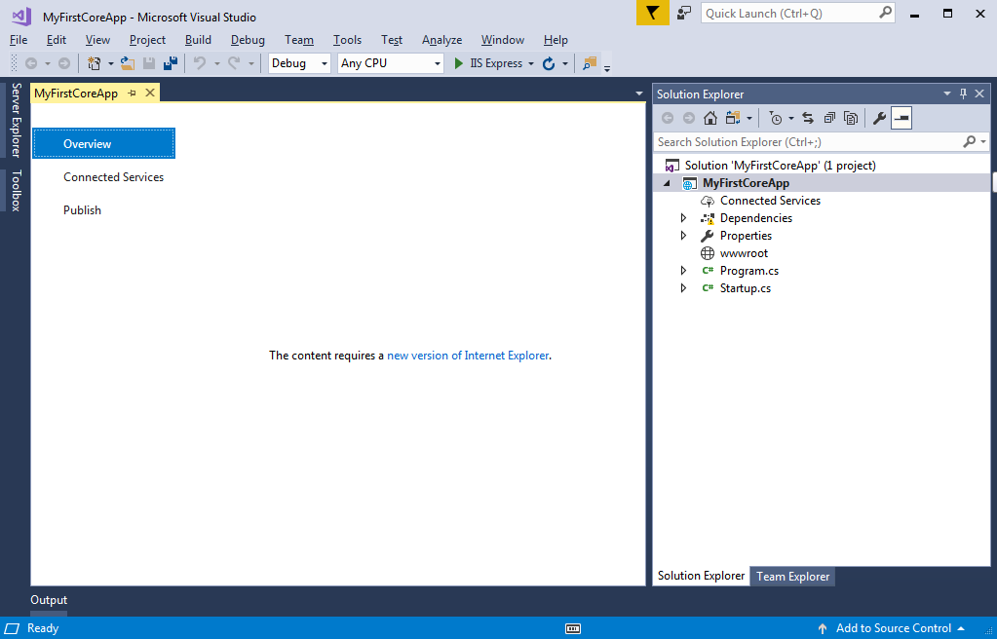The width and height of the screenshot is (997, 639).
Task: Collapse the MyFirstCoreApp project node
Action: pyautogui.click(x=667, y=183)
